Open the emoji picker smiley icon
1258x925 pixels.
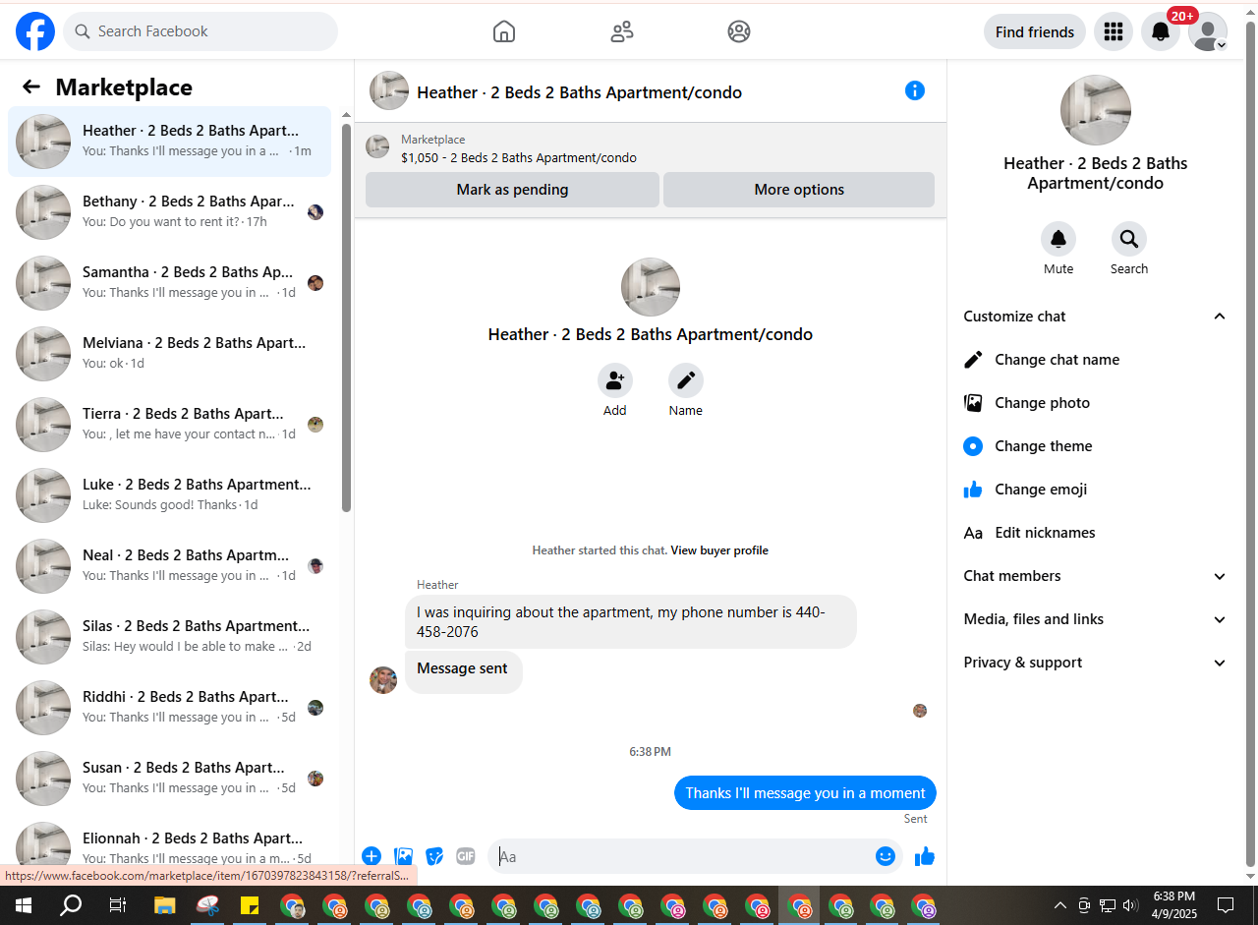click(886, 856)
